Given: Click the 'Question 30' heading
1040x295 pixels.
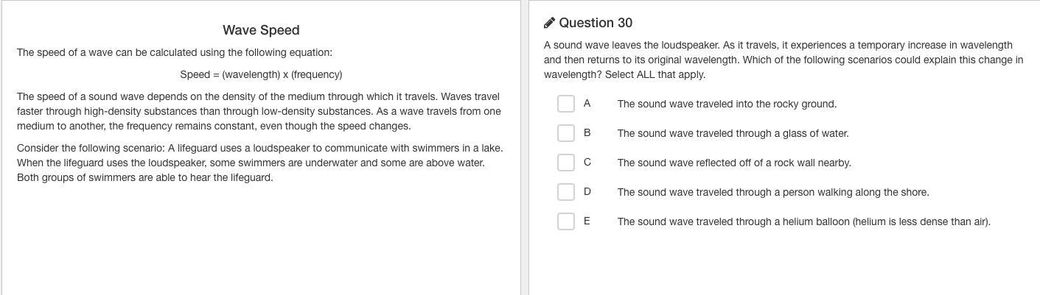Looking at the screenshot, I should (596, 23).
